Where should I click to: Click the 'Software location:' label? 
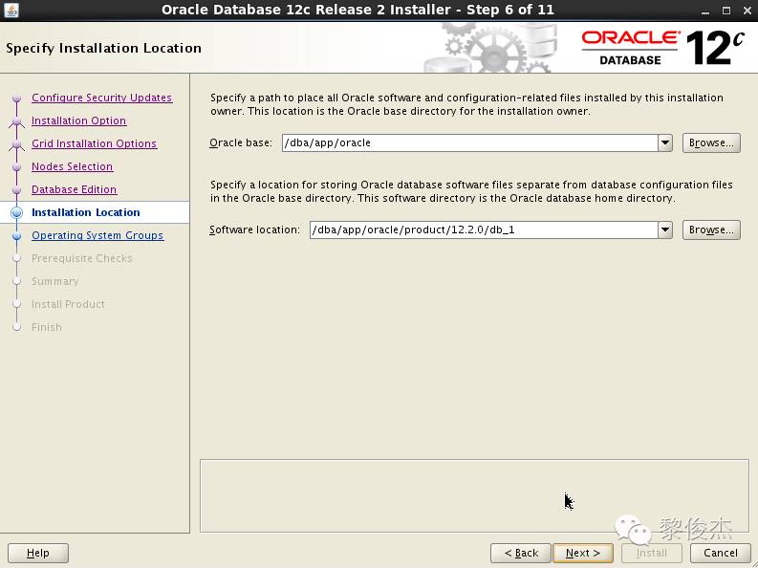coord(255,229)
